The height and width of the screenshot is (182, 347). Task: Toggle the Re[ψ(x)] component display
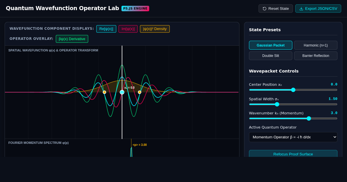click(x=106, y=29)
